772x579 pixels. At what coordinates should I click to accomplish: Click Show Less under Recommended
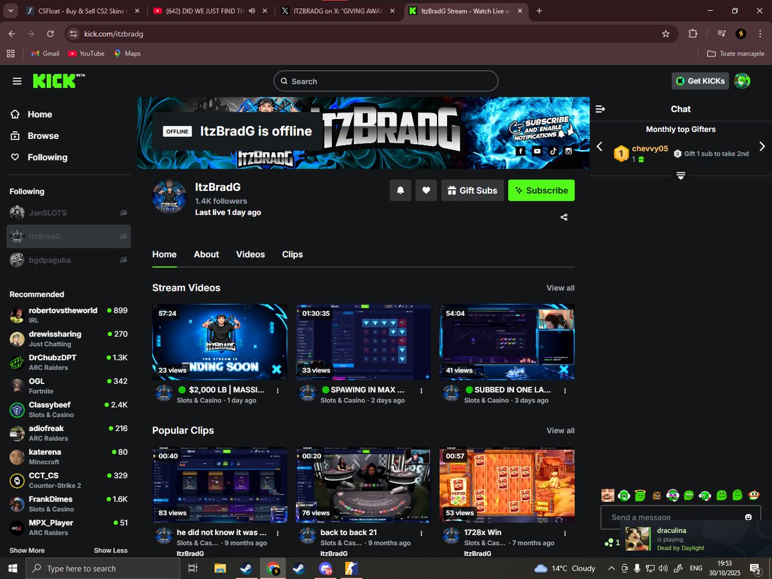click(x=111, y=551)
